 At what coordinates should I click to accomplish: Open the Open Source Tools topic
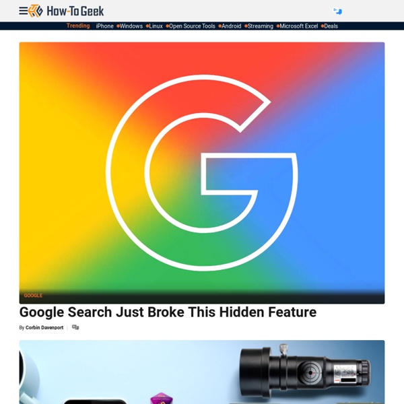point(192,26)
